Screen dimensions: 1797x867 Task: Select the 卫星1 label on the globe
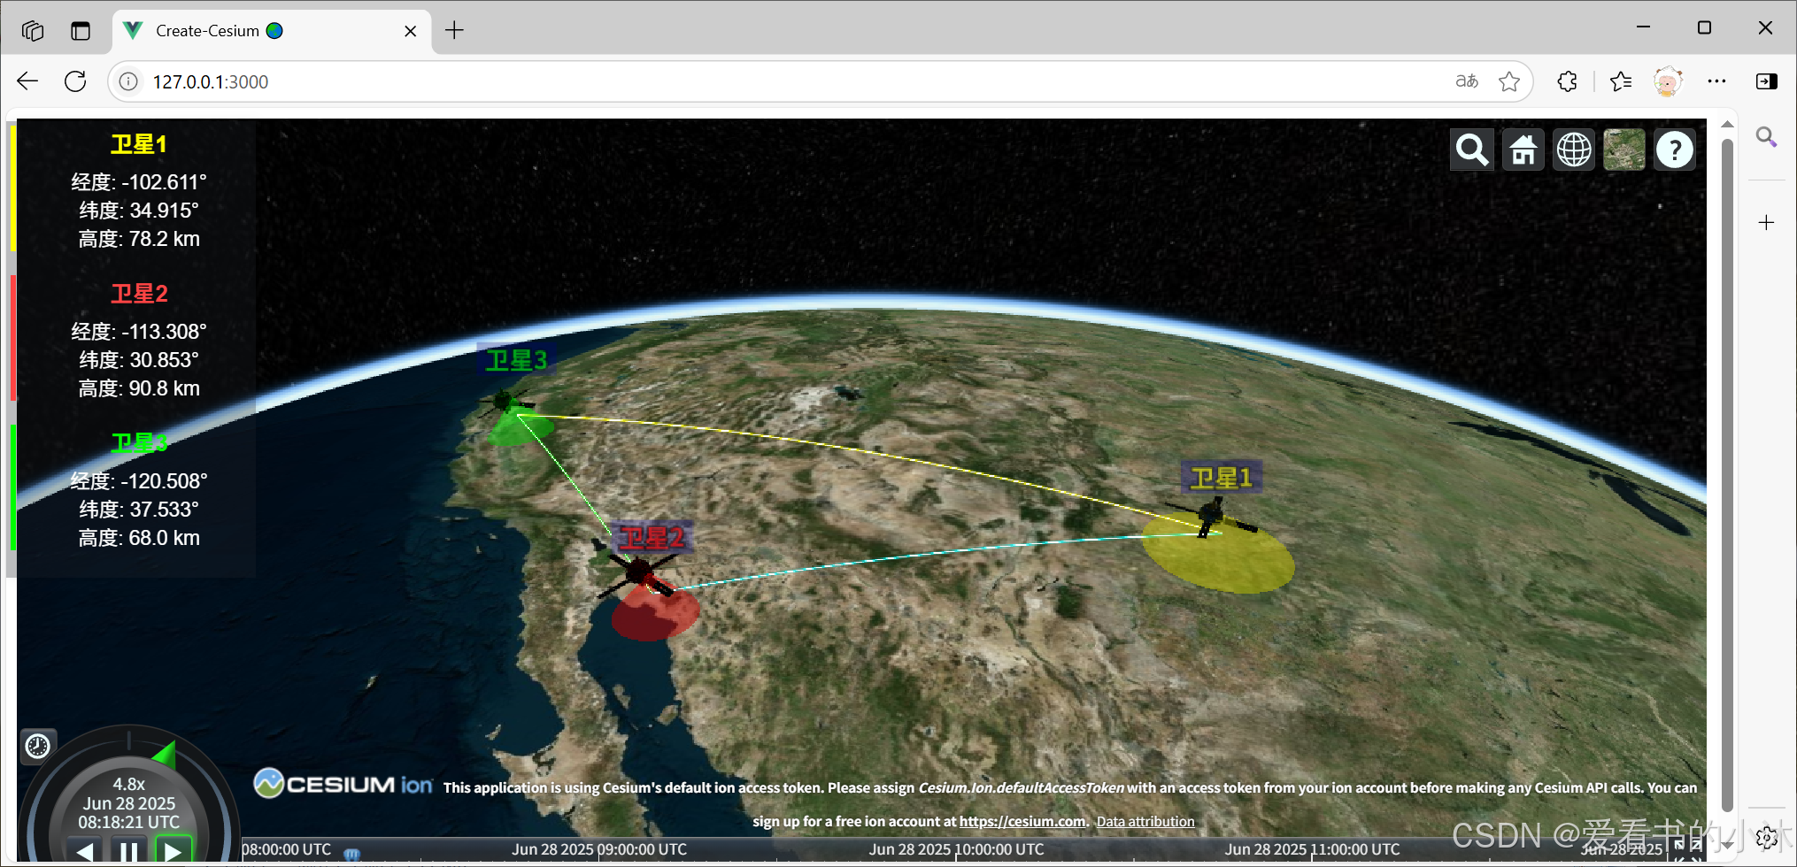1221,478
